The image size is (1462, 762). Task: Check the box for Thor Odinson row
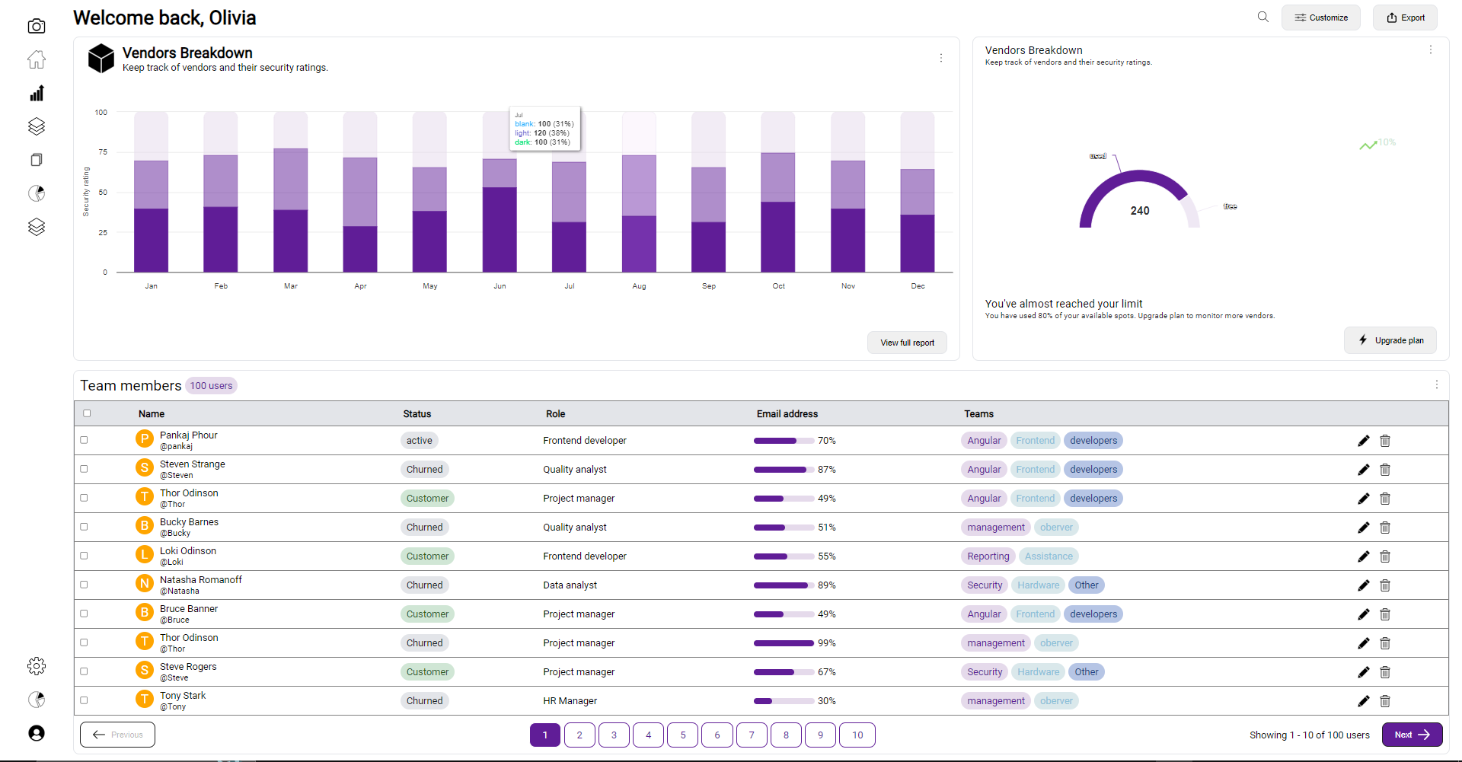pos(84,498)
